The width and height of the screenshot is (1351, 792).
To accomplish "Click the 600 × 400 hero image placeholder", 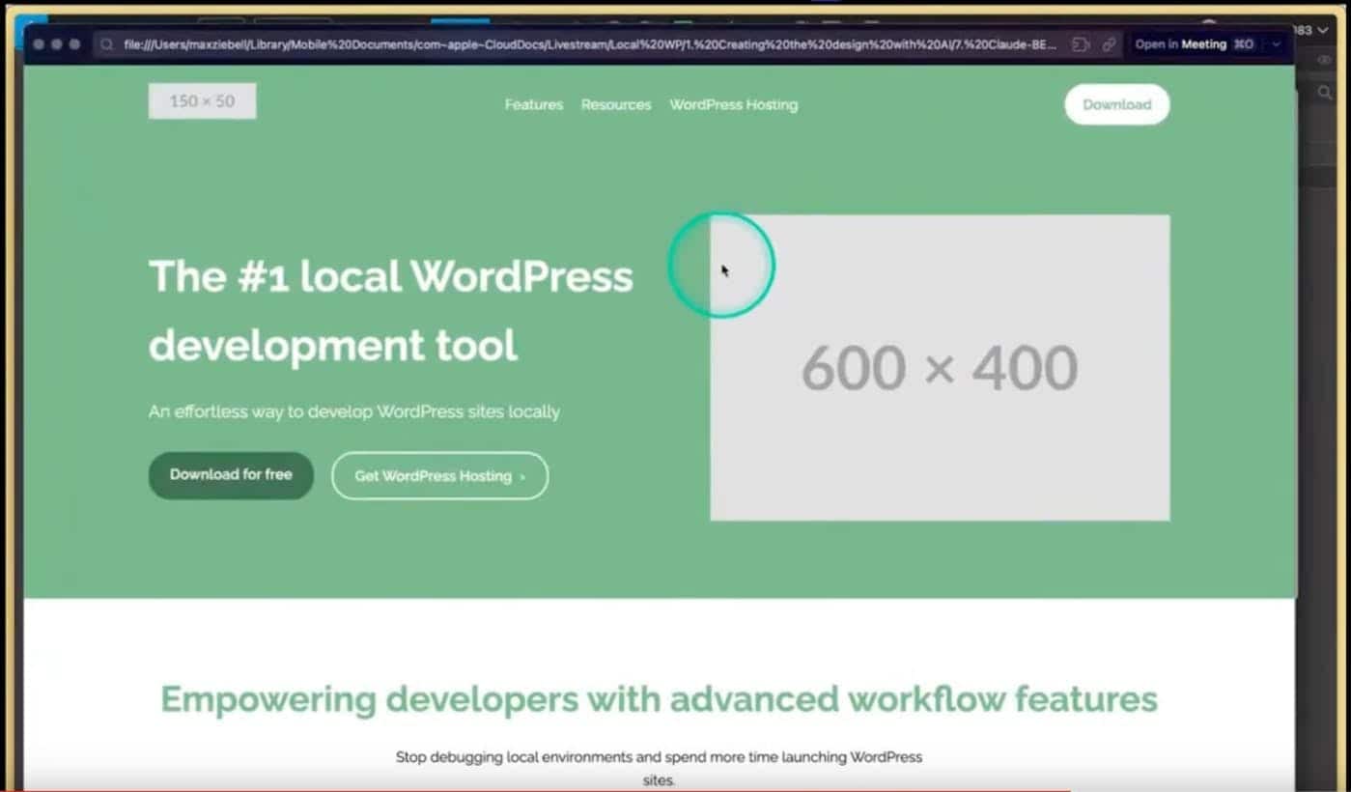I will [x=940, y=367].
